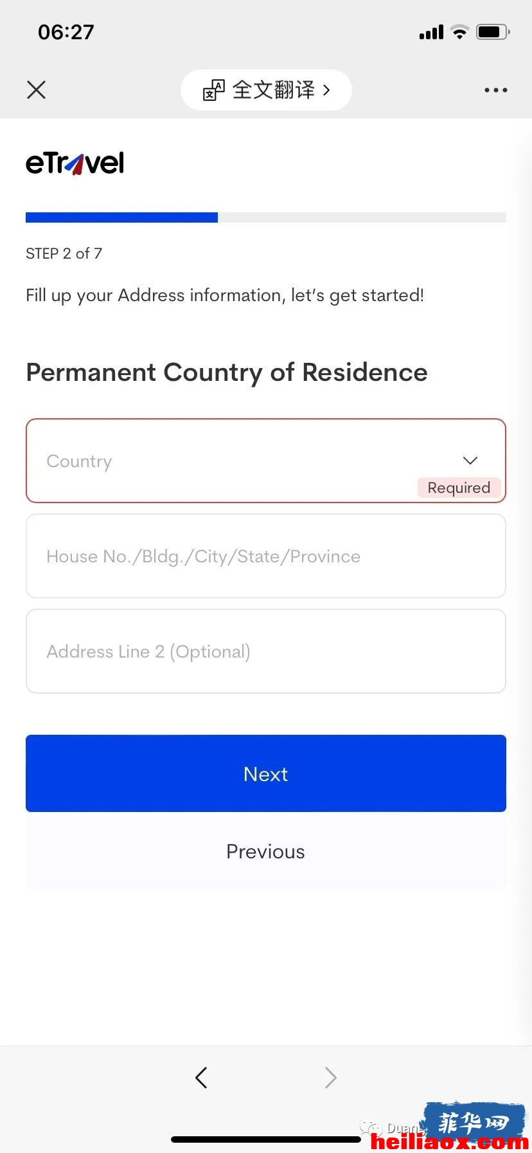Tap the 菲华网 watermark logo

pos(474,1124)
